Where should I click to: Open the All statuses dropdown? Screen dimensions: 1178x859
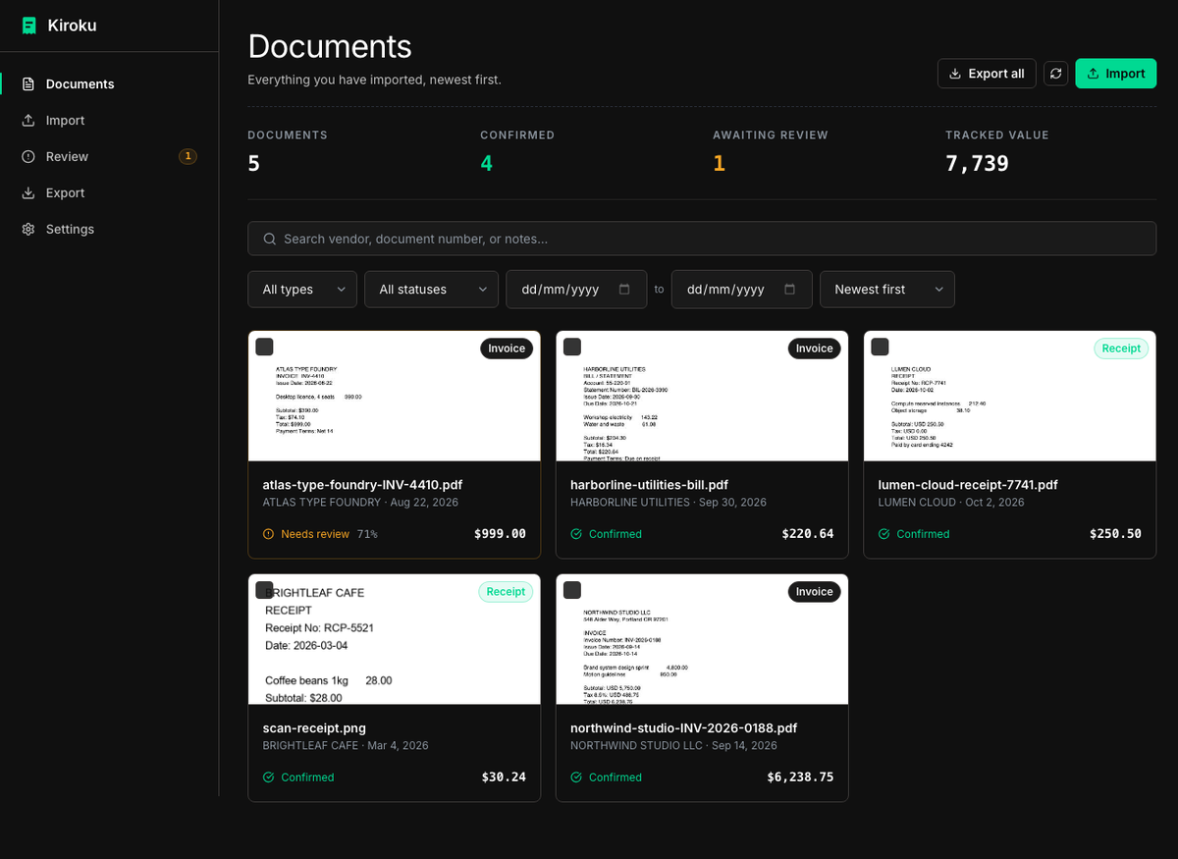[431, 290]
